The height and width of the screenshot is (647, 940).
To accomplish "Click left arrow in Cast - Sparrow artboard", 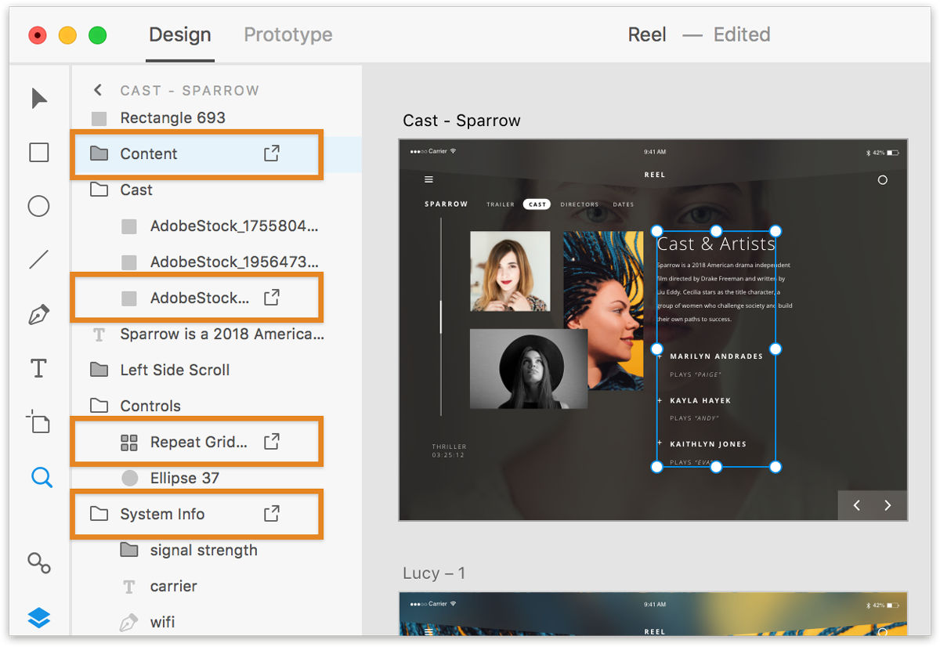I will pyautogui.click(x=857, y=505).
